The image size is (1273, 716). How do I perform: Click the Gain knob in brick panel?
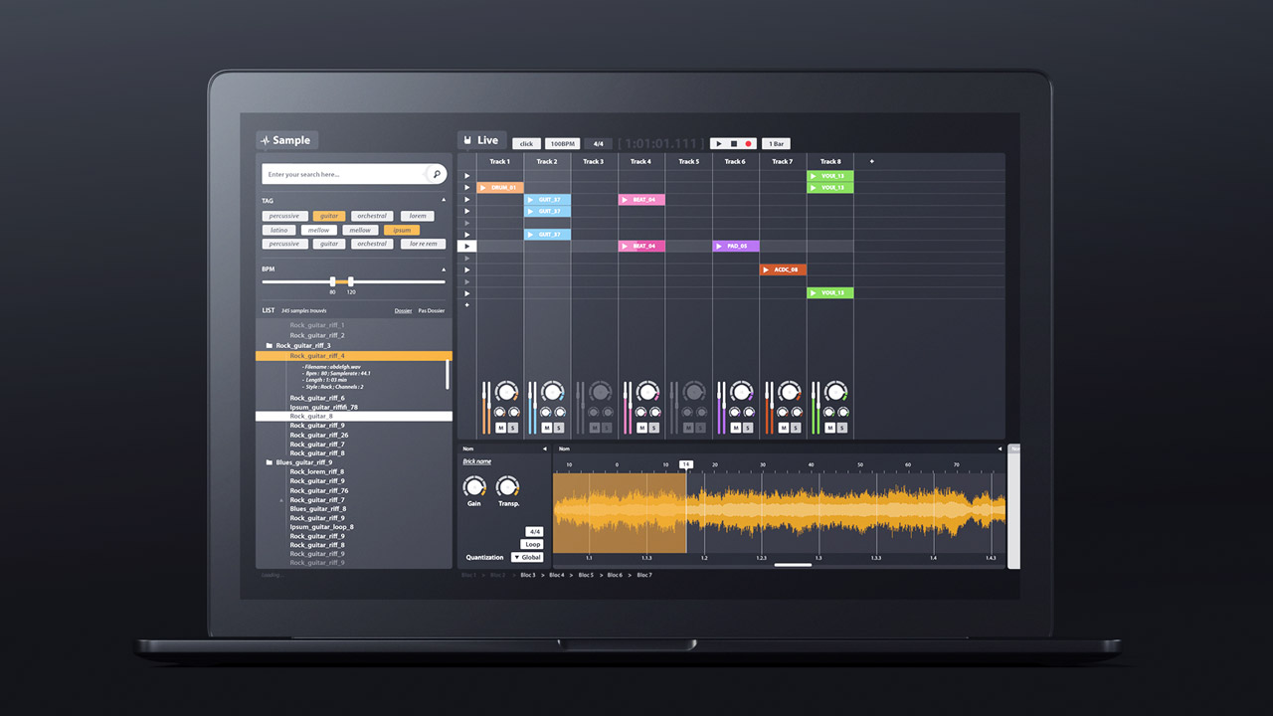[474, 486]
